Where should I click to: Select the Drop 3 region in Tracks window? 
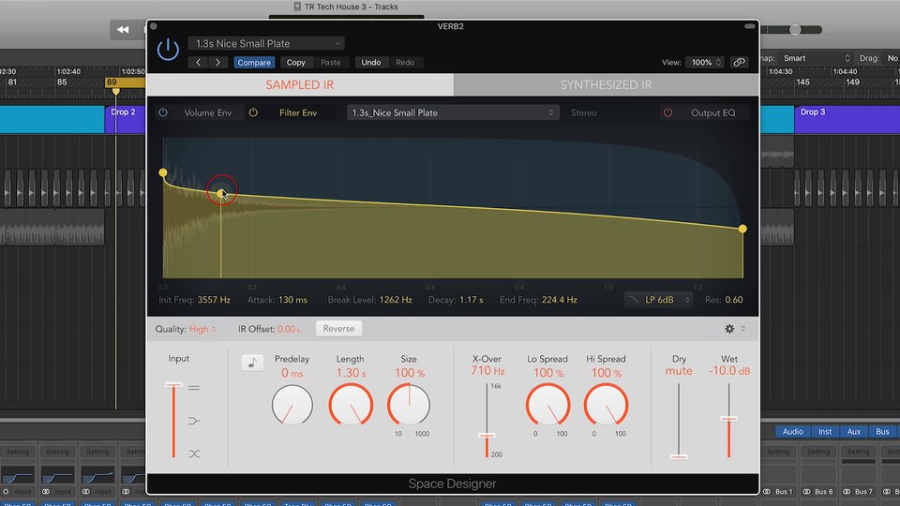[x=847, y=119]
